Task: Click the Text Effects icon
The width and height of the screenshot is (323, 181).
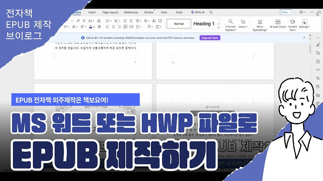Action: coord(74,27)
